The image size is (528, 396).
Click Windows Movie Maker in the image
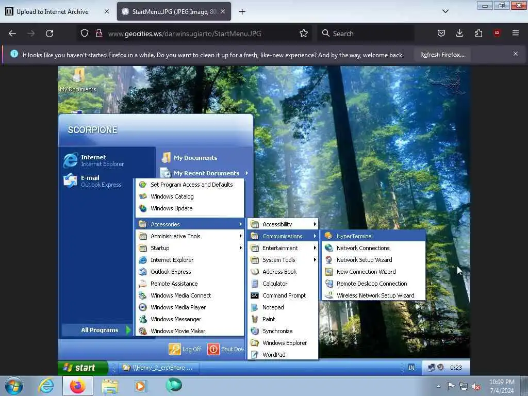pos(190,331)
